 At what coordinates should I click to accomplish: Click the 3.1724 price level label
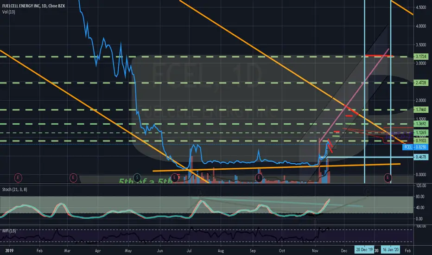[x=421, y=57]
